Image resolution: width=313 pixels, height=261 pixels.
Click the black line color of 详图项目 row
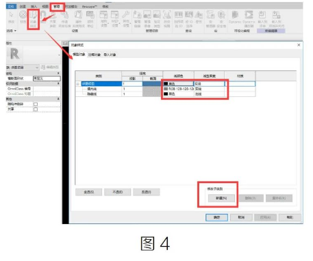pos(178,84)
